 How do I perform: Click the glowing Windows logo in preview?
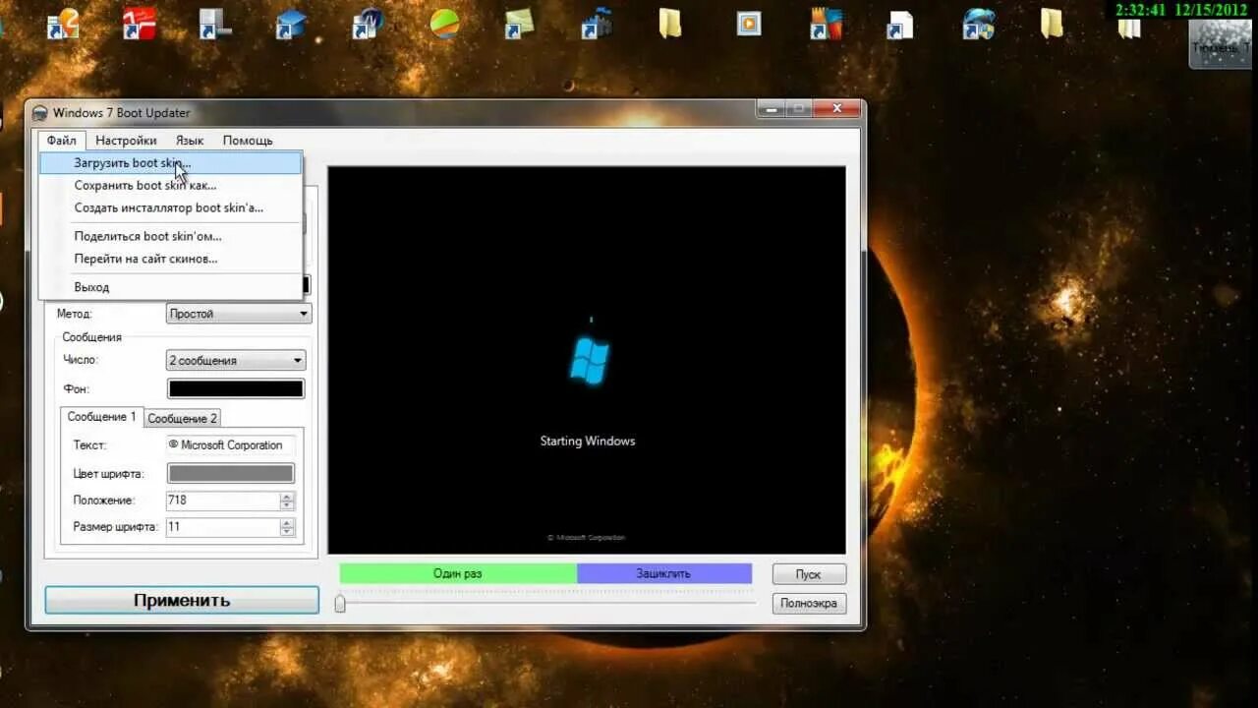point(590,361)
